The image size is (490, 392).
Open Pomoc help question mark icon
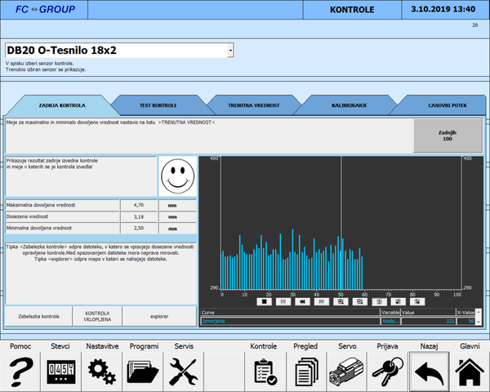click(20, 371)
